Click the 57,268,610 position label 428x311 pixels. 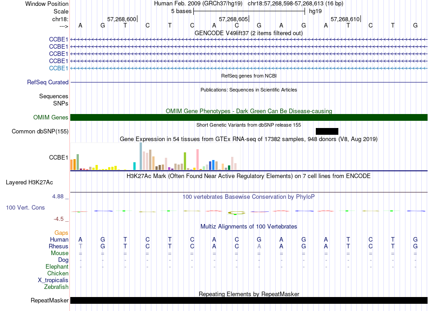pyautogui.click(x=345, y=19)
